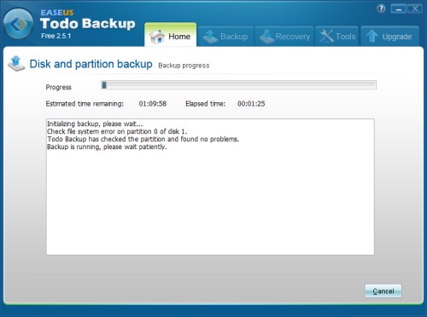Open the Upgrade tab
Image resolution: width=427 pixels, height=317 pixels.
point(389,37)
